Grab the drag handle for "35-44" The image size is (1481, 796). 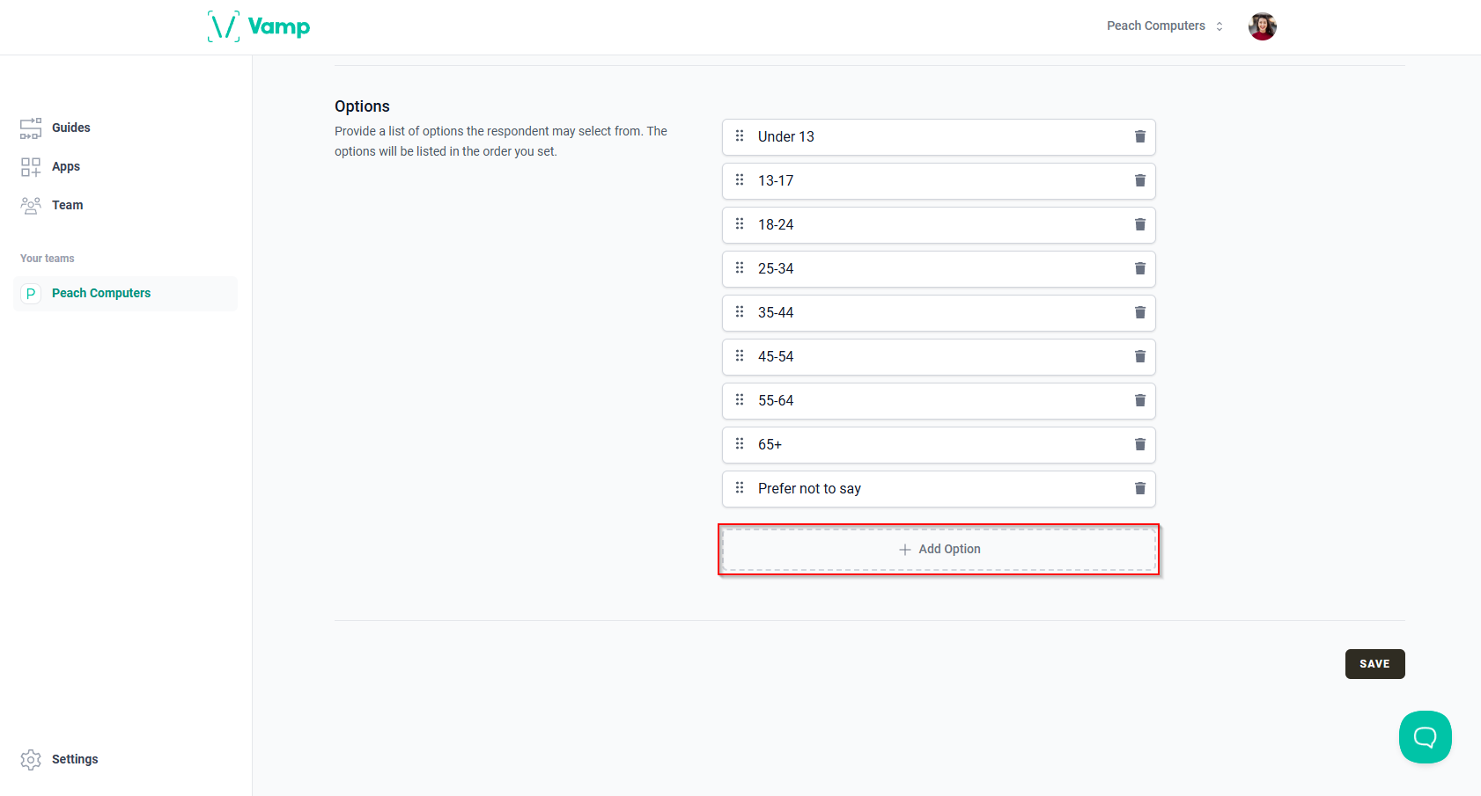click(740, 312)
